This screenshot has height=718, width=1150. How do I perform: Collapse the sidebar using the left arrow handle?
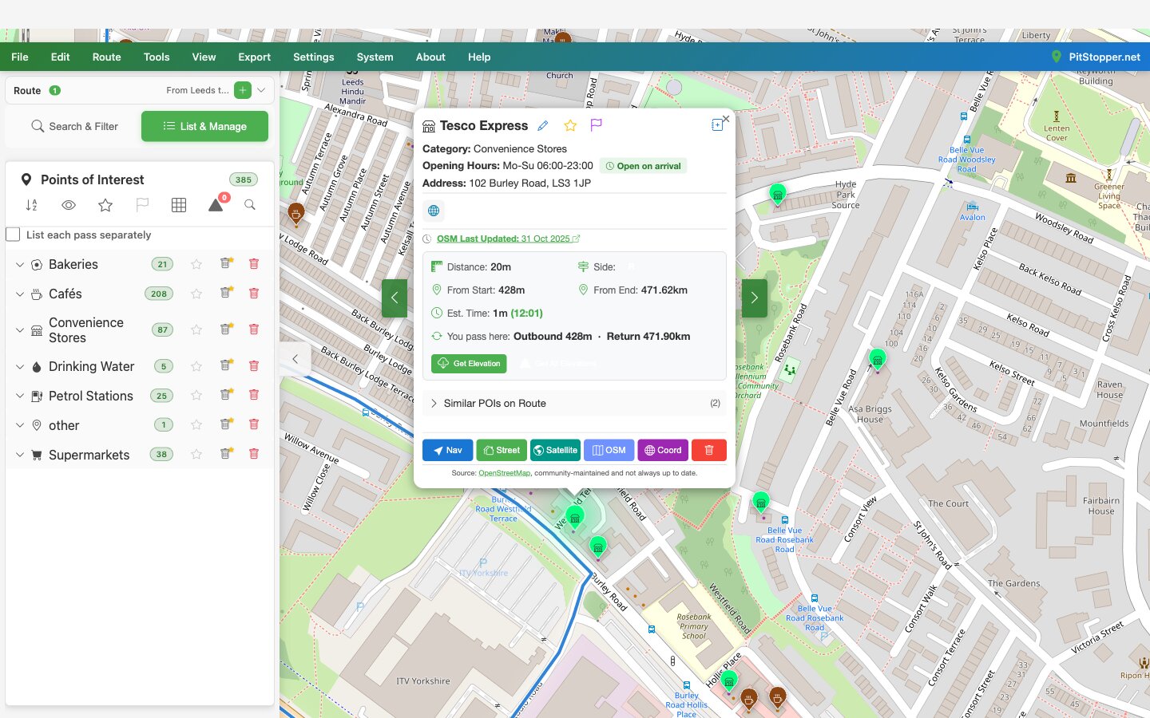[295, 359]
